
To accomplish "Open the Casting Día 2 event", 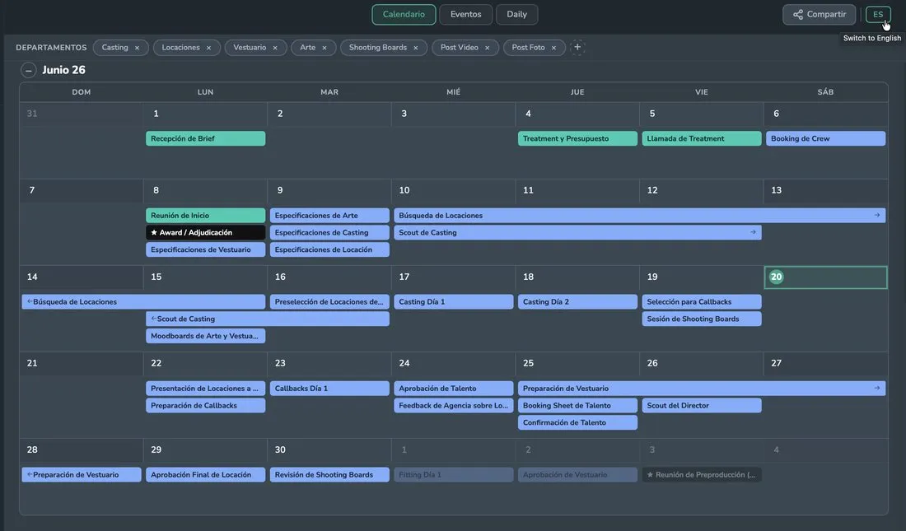I will (x=578, y=301).
